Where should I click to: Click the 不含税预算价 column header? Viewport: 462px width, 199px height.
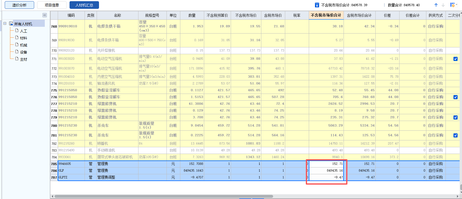[217, 15]
